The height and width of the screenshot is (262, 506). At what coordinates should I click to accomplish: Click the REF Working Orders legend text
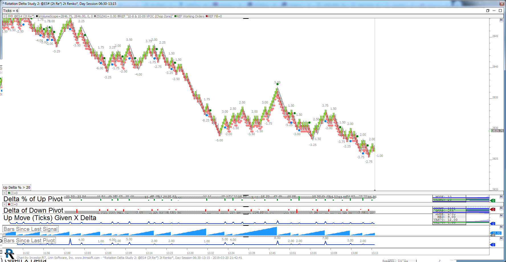pos(190,16)
